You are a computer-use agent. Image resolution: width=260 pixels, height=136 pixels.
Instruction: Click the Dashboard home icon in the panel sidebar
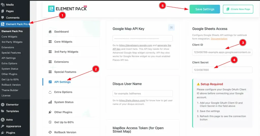coord(50,32)
